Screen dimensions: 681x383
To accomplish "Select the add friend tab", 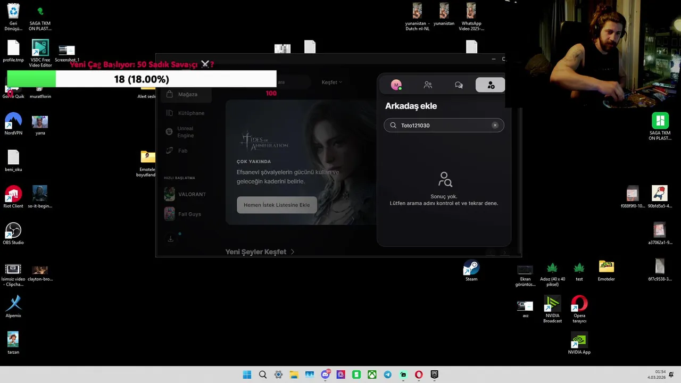I will [x=490, y=85].
